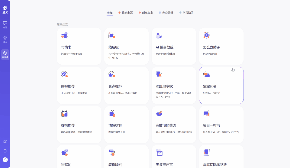This screenshot has width=290, height=168.
Task: Click the 海底捞隐藏吃法 card icon
Action: tap(206, 152)
